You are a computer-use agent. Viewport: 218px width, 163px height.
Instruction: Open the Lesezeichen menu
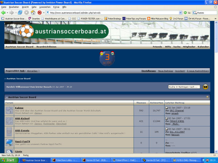tap(45, 7)
